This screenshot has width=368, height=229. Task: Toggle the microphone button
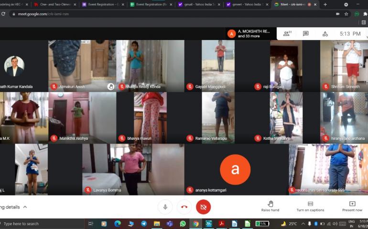pos(165,207)
